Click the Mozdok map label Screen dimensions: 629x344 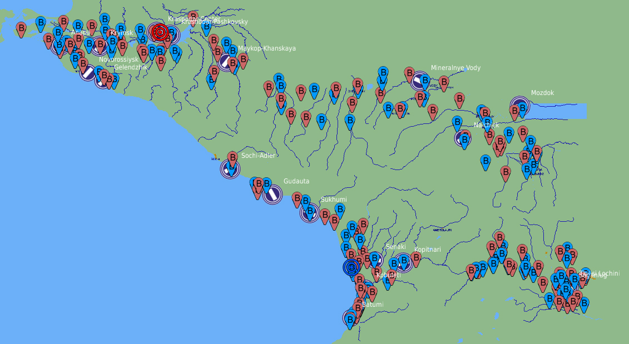point(542,93)
